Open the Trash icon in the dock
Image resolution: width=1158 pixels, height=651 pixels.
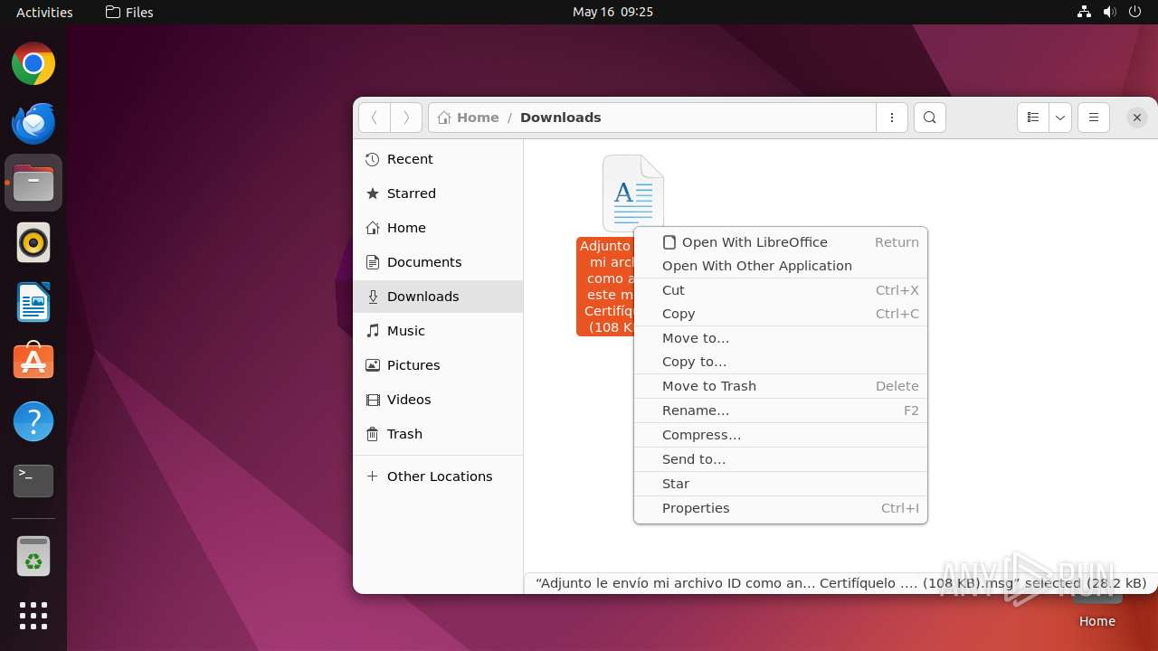(x=33, y=556)
